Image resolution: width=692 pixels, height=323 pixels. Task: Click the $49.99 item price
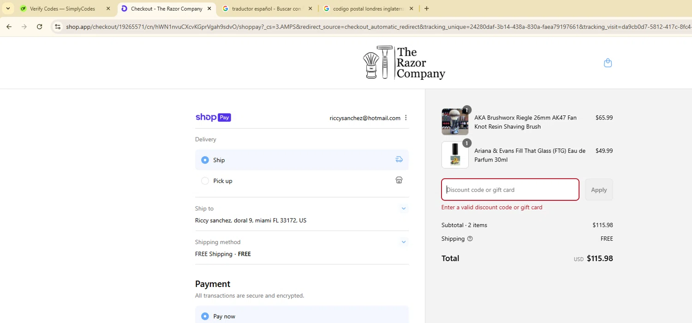pyautogui.click(x=604, y=151)
